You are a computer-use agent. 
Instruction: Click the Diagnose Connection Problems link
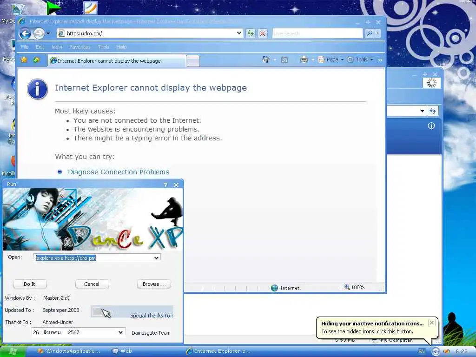click(119, 172)
